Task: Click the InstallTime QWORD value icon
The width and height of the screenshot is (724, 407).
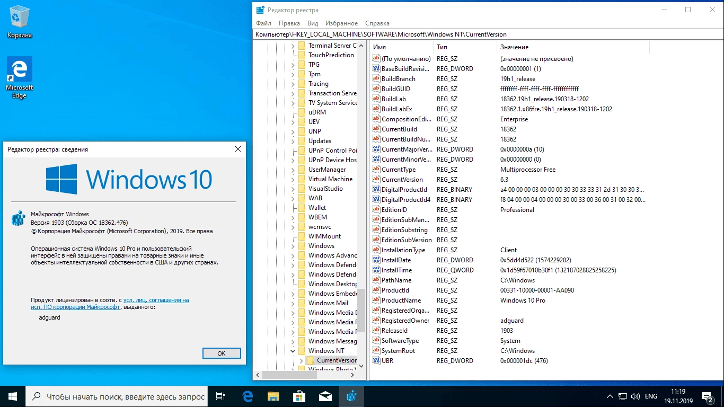Action: [x=376, y=270]
